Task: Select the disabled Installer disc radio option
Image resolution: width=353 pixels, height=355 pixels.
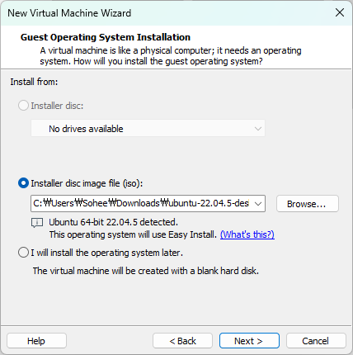Action: 23,106
